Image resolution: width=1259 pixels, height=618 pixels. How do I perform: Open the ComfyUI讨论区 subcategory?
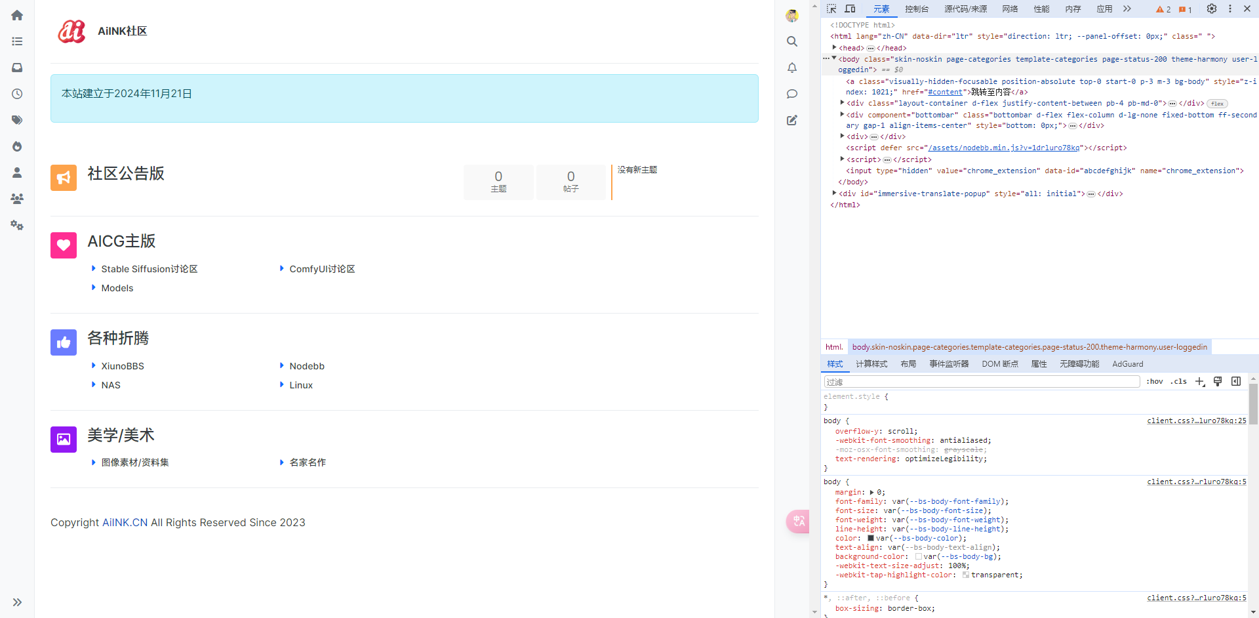tap(322, 269)
